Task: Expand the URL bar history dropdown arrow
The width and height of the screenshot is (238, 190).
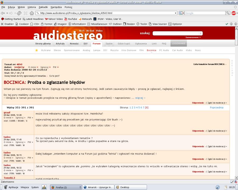Action: pos(176,13)
